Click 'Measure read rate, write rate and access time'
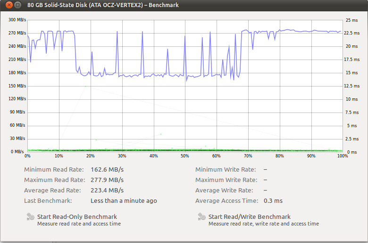 (x=264, y=224)
